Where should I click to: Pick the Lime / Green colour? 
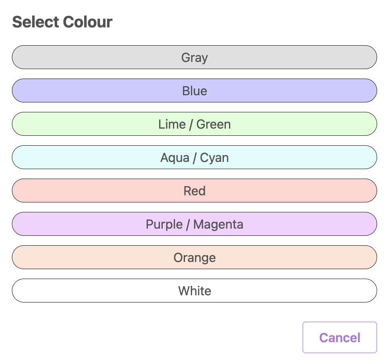[x=194, y=124]
